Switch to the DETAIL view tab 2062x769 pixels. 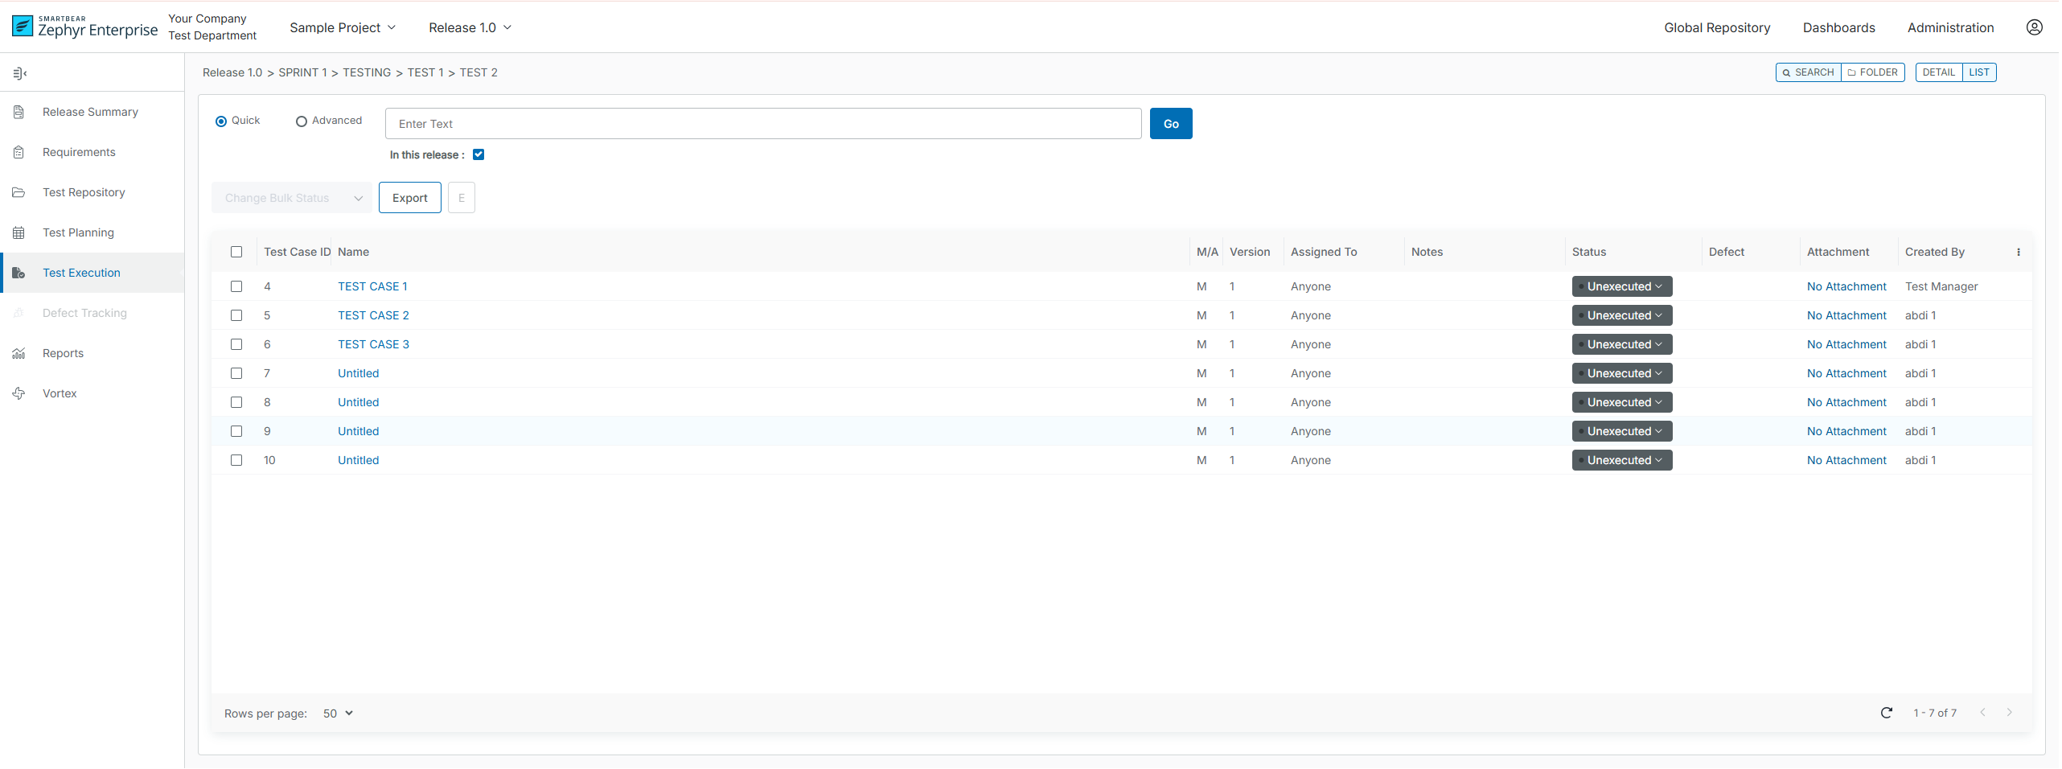click(x=1938, y=72)
